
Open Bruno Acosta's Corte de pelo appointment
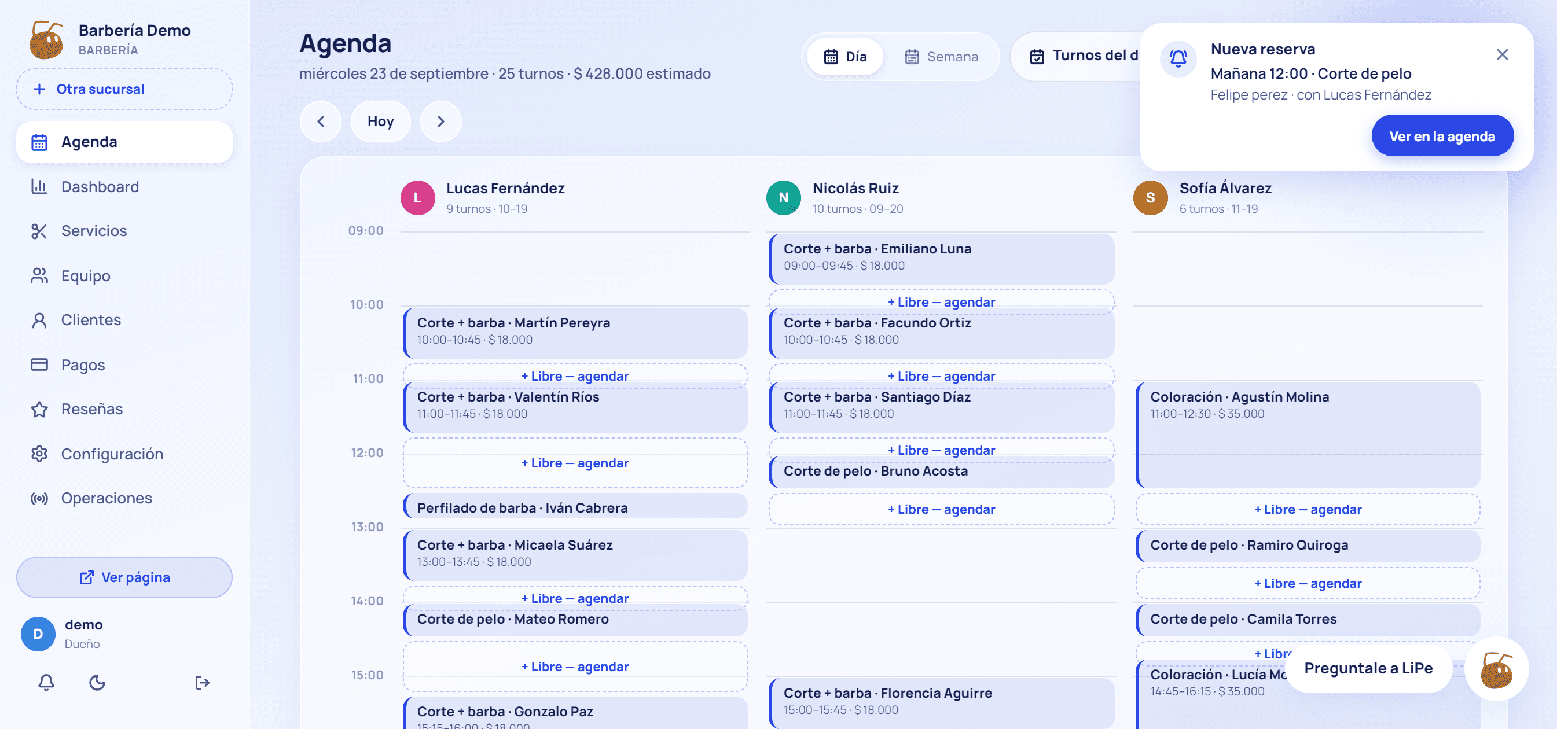(942, 473)
